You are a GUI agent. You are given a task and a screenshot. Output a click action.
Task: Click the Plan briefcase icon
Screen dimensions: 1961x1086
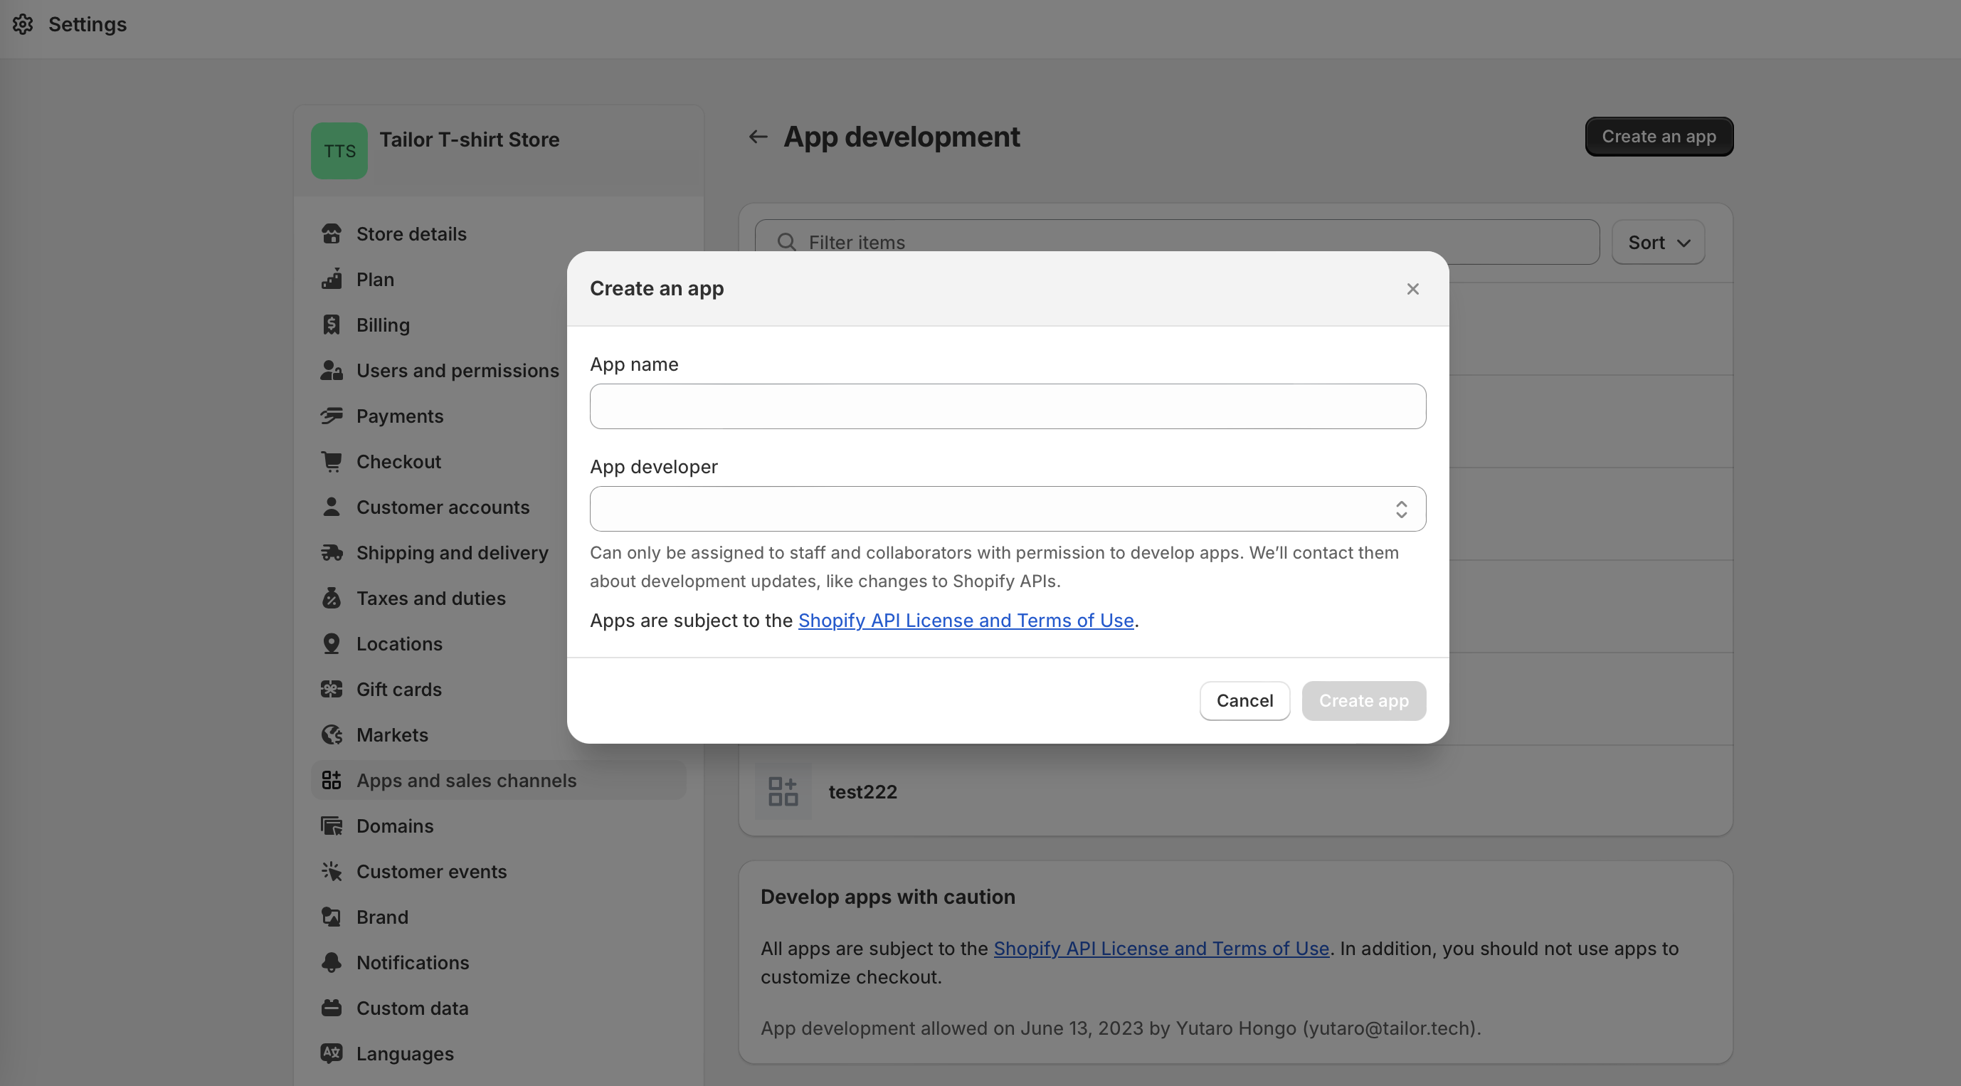pos(332,280)
